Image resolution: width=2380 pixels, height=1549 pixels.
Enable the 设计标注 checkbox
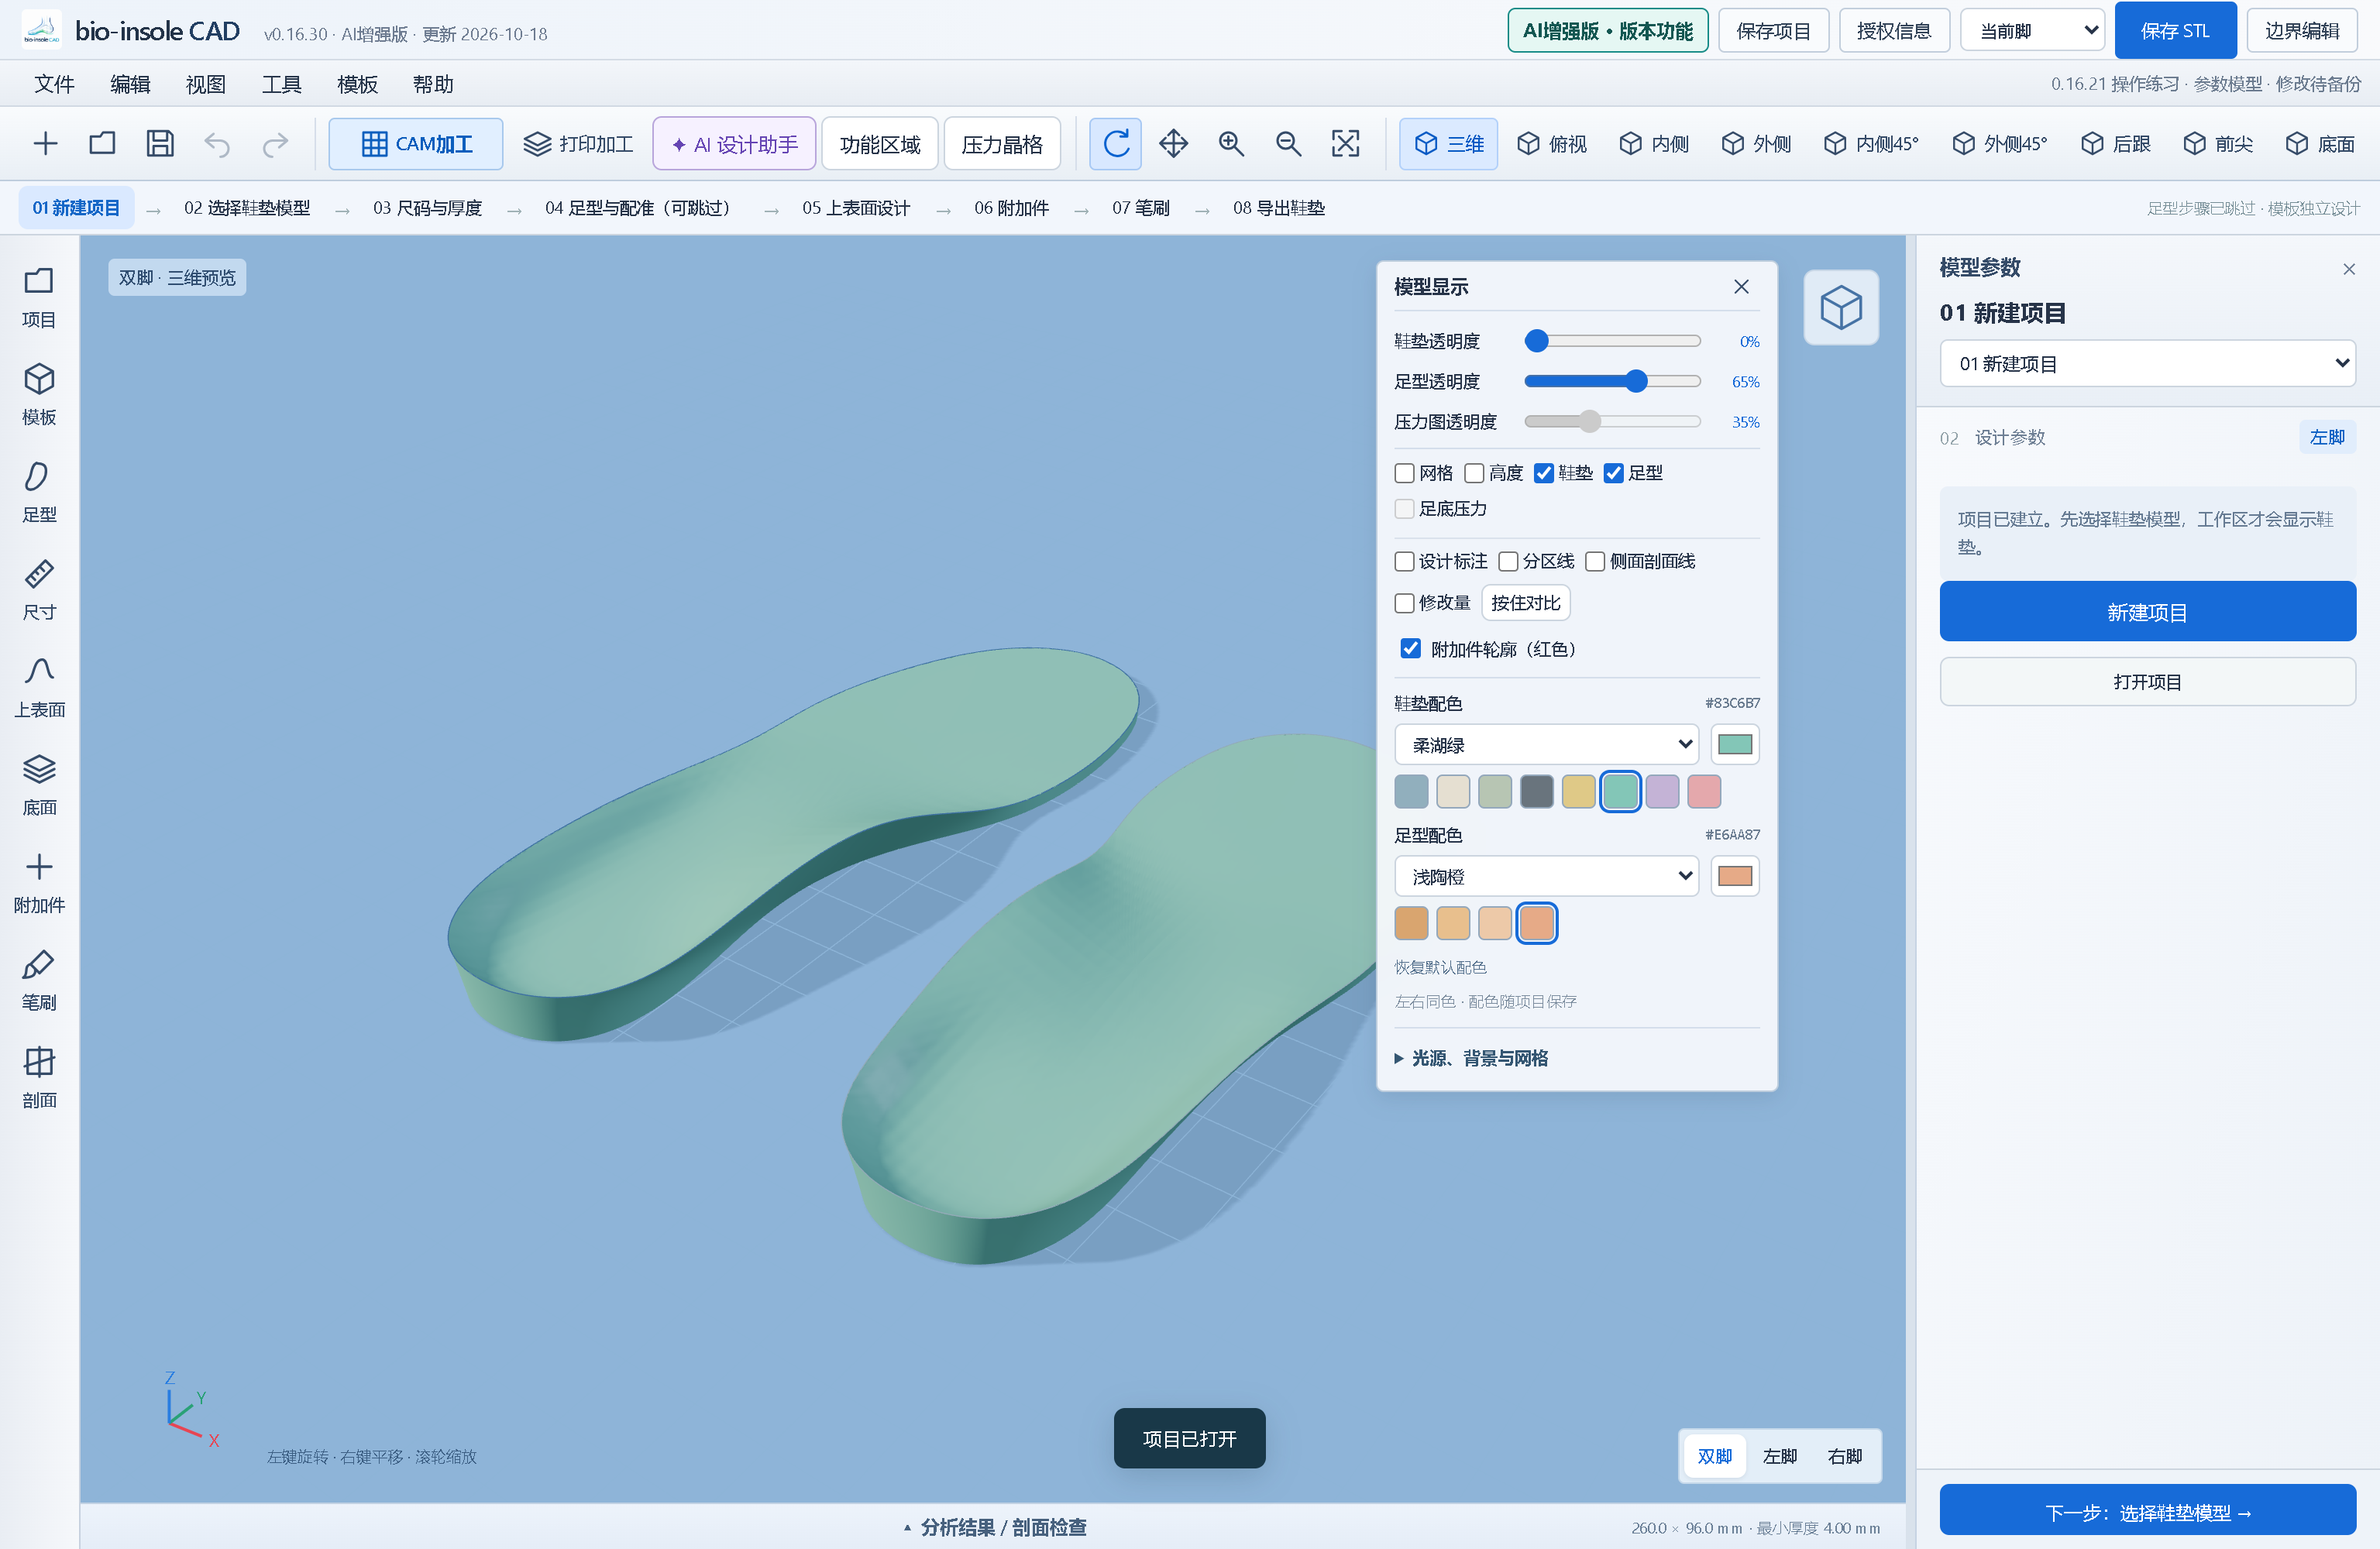point(1404,561)
